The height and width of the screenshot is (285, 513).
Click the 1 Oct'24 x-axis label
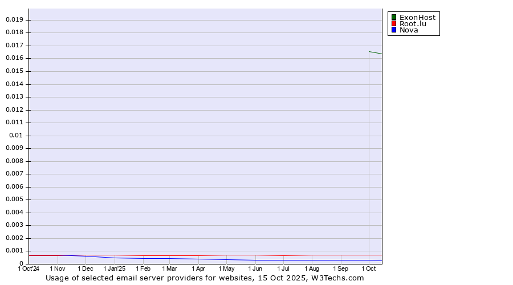[x=29, y=268]
